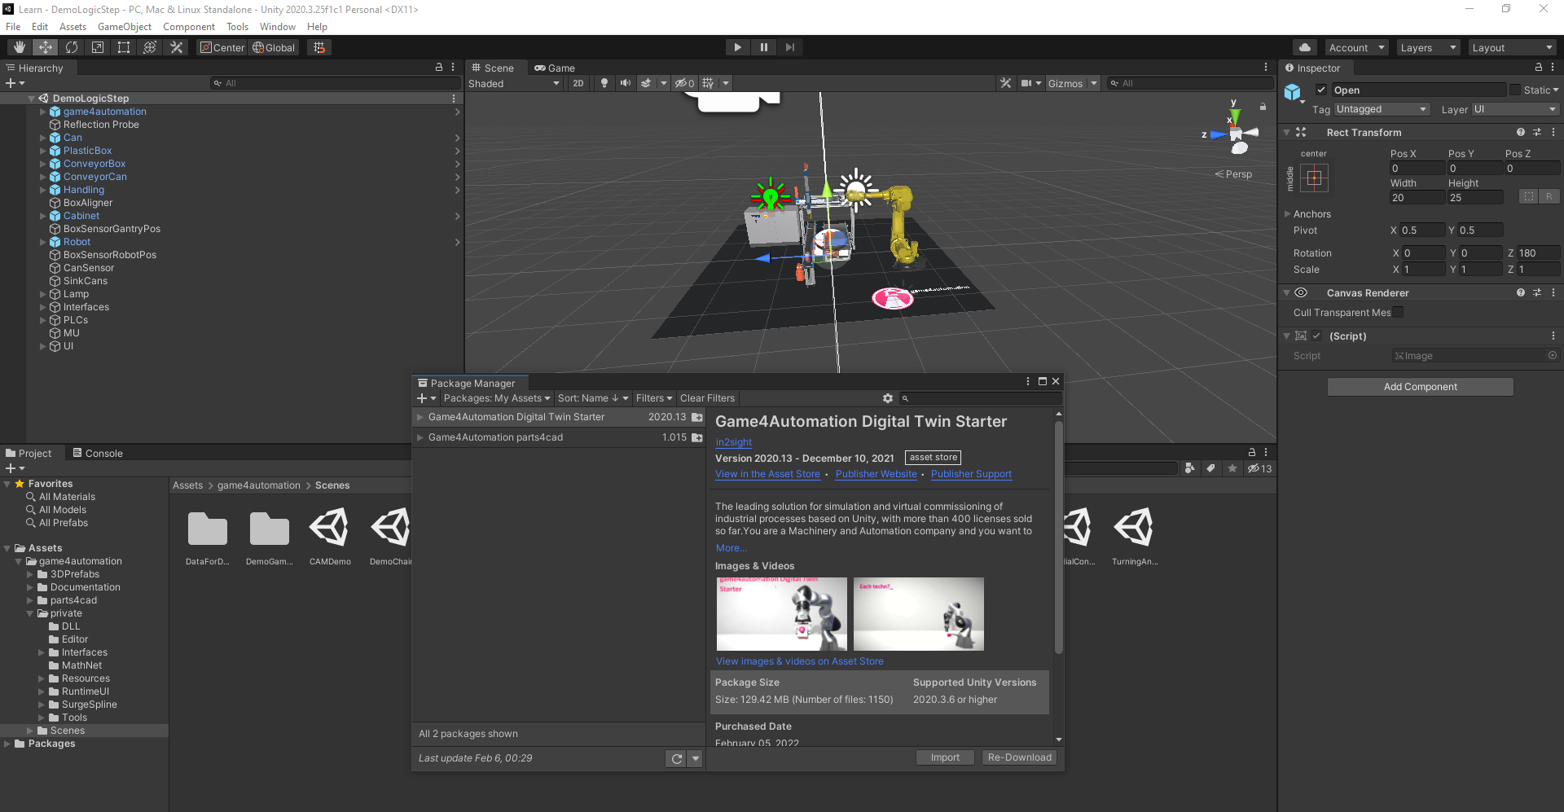Select the combined Transform tool
Screen dimensions: 1564x812
coord(150,47)
